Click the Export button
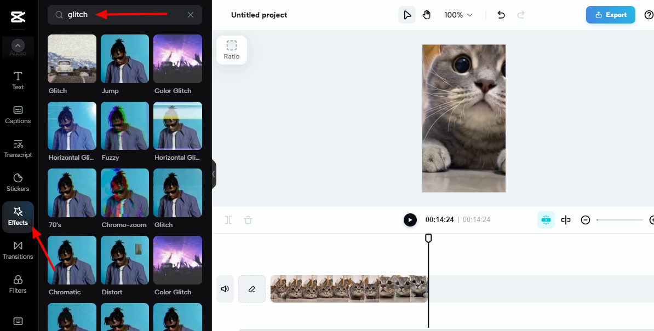654x331 pixels. tap(611, 15)
